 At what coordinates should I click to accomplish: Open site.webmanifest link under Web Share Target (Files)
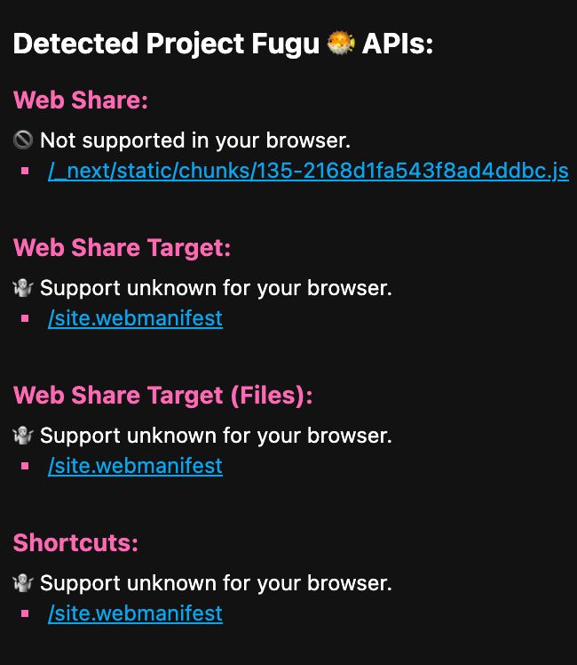(x=135, y=466)
